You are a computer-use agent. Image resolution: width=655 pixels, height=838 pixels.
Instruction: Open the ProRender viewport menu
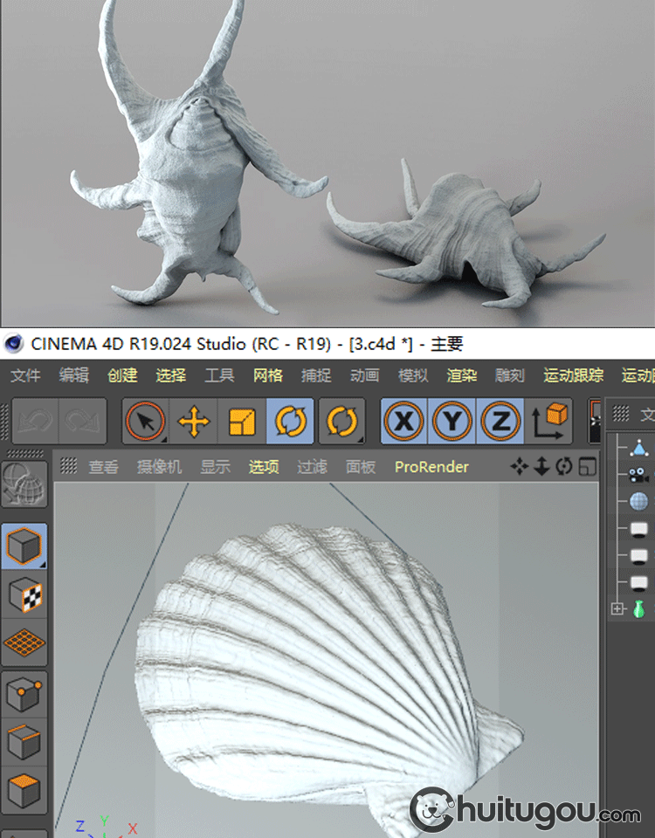[x=431, y=467]
